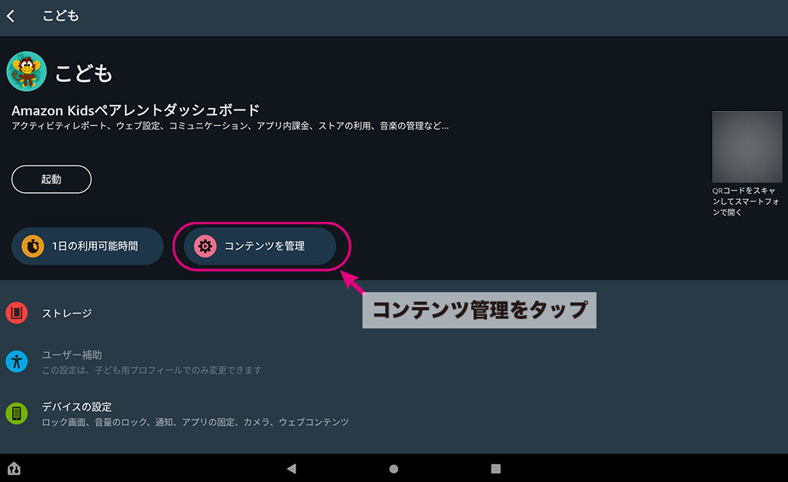Click the QR code thumbnail

click(x=746, y=147)
